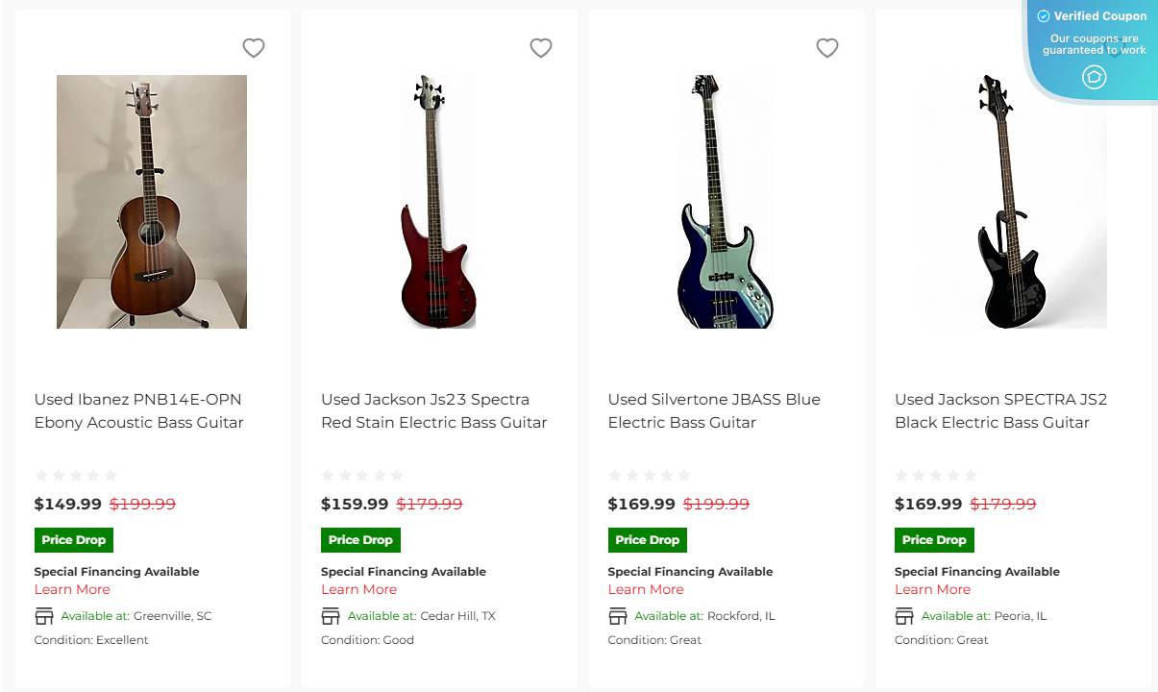
Task: Click the store icon beside Cedar Hill, TX
Action: point(330,615)
